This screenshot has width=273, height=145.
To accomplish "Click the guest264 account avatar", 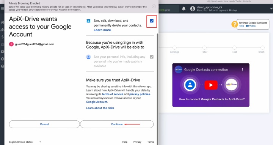I will (11, 44).
